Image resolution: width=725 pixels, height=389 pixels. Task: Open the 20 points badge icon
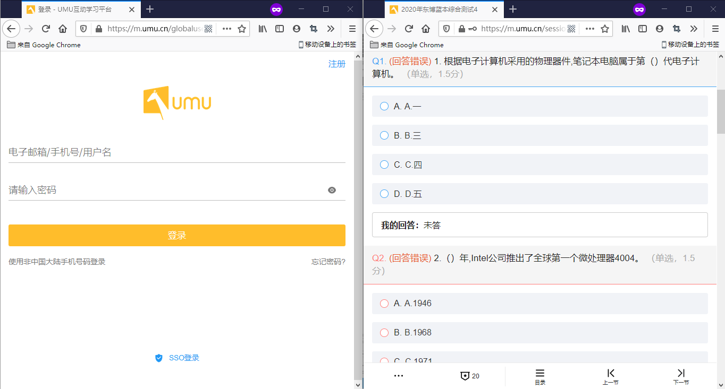point(469,376)
